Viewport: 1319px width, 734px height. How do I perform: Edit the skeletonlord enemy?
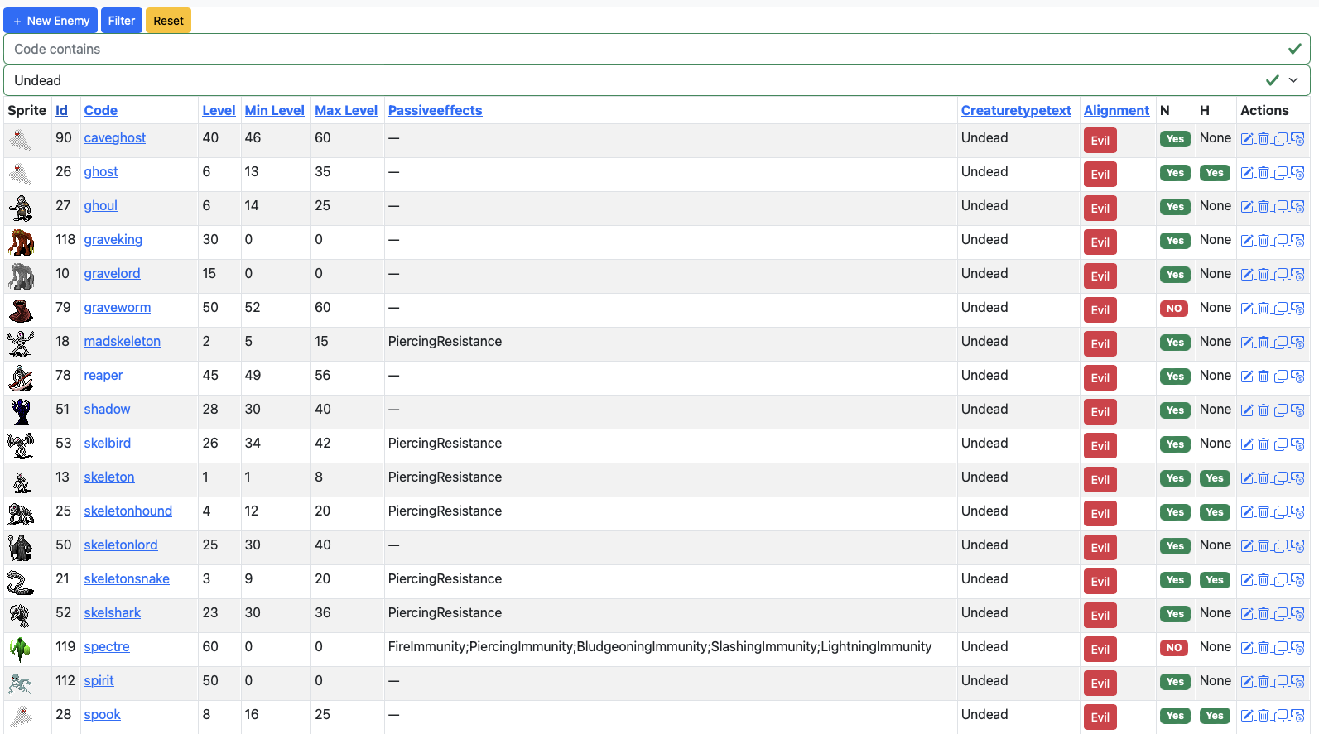pyautogui.click(x=1247, y=546)
